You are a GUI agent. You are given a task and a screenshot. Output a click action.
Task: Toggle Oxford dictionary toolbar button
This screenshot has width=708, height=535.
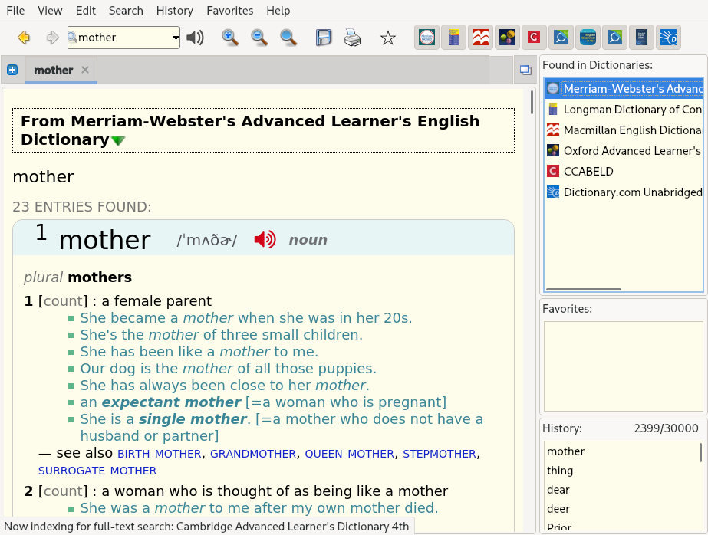[507, 38]
